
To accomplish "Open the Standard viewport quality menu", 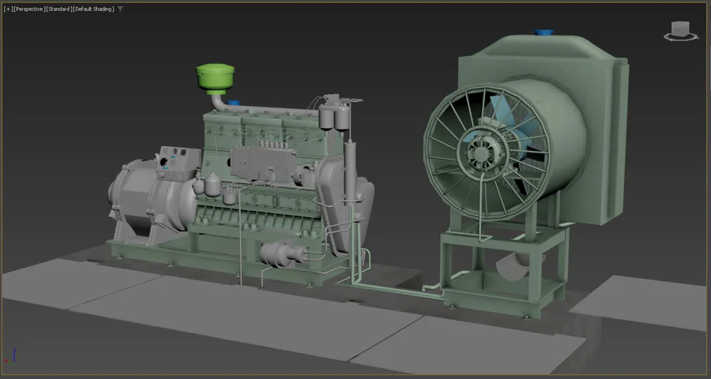I will [59, 9].
